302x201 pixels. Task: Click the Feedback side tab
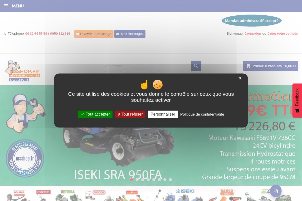coord(297,100)
